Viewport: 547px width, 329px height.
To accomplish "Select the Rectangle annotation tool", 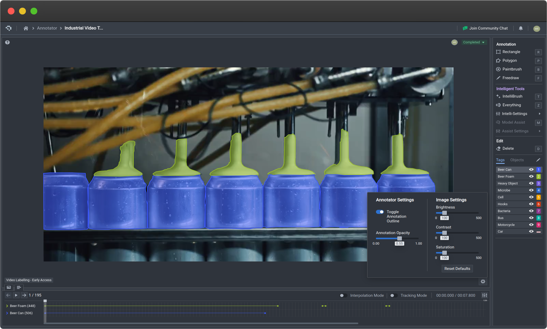I will (x=511, y=51).
